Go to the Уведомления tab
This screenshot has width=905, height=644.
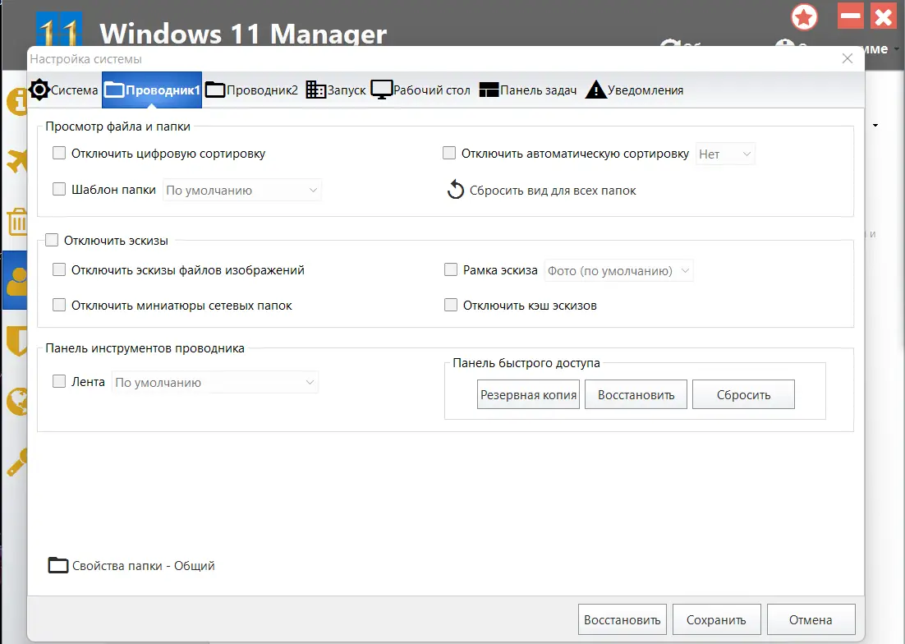pos(634,90)
